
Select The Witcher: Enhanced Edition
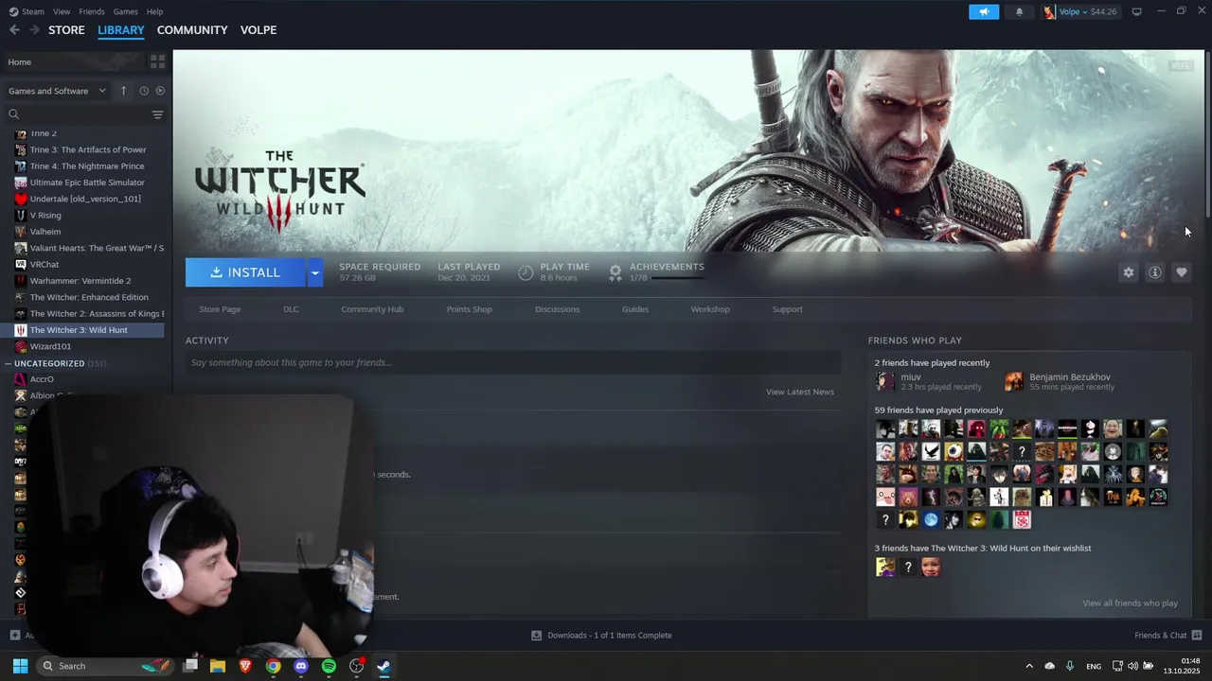click(89, 297)
